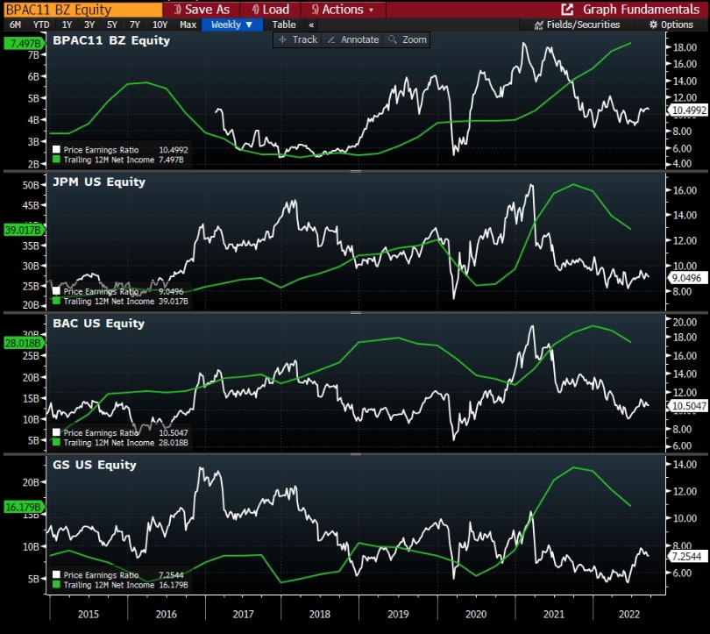Select the 5Y time range
Image resolution: width=710 pixels, height=634 pixels.
point(112,25)
